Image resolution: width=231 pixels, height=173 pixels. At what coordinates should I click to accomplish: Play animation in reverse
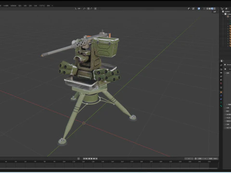point(89,159)
